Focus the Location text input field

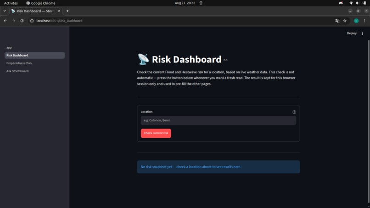tap(218, 120)
